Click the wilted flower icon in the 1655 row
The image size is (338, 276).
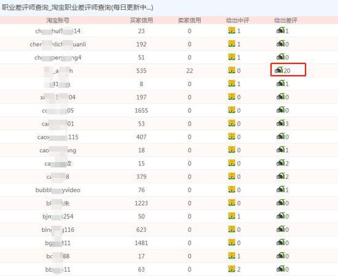tap(281, 110)
